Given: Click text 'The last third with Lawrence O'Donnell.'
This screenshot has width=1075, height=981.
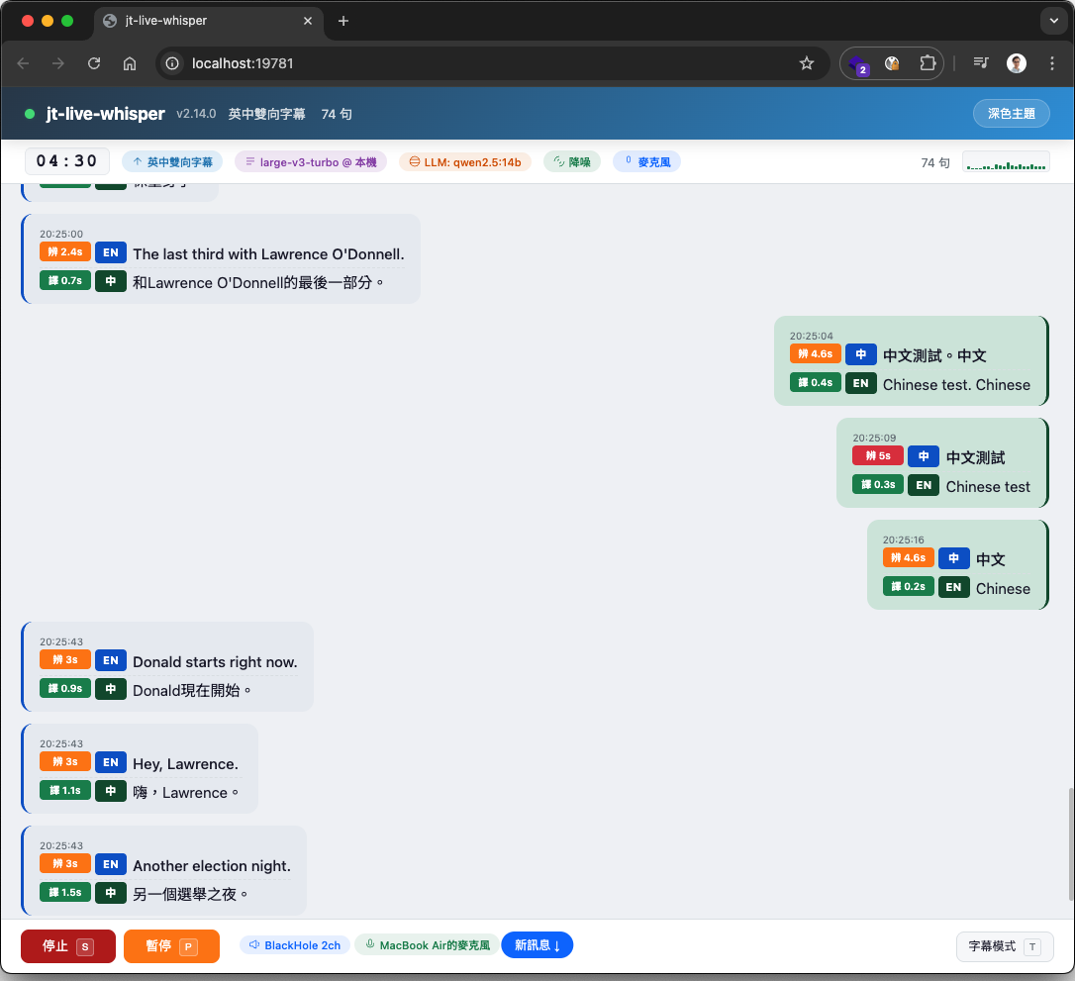Looking at the screenshot, I should (269, 254).
